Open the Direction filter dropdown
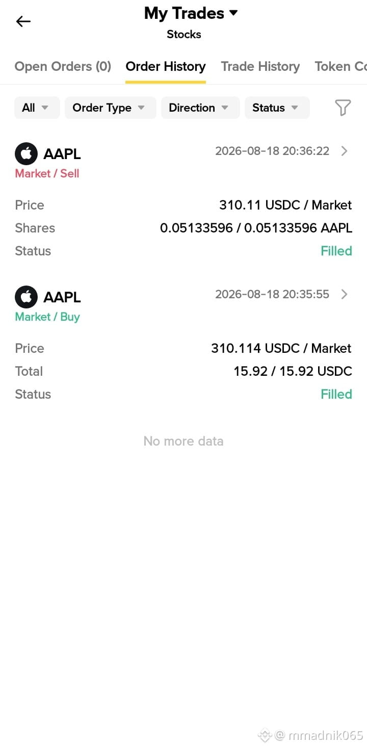Image resolution: width=367 pixels, height=748 pixels. point(200,108)
